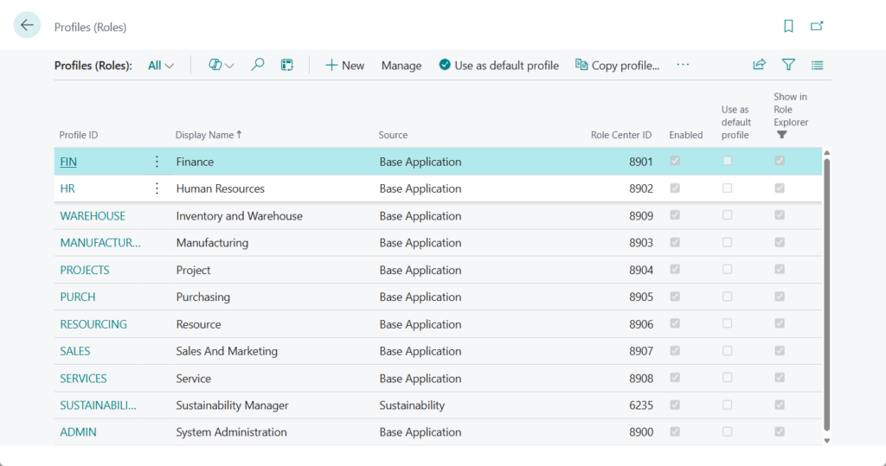Toggle Enabled checkbox for Finance profile
This screenshot has height=466, width=886.
click(x=675, y=162)
